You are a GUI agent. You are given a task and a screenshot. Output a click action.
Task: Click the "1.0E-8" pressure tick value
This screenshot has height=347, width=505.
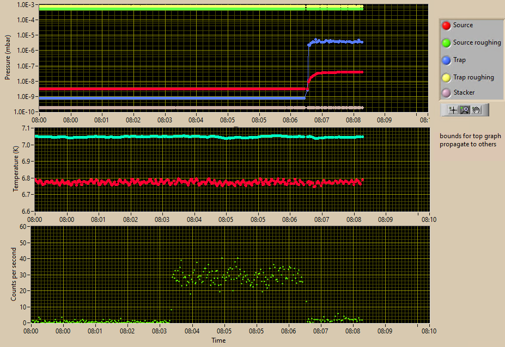coord(26,82)
